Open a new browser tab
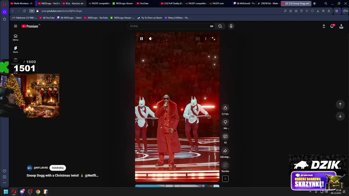The height and width of the screenshot is (196, 349). click(x=314, y=4)
